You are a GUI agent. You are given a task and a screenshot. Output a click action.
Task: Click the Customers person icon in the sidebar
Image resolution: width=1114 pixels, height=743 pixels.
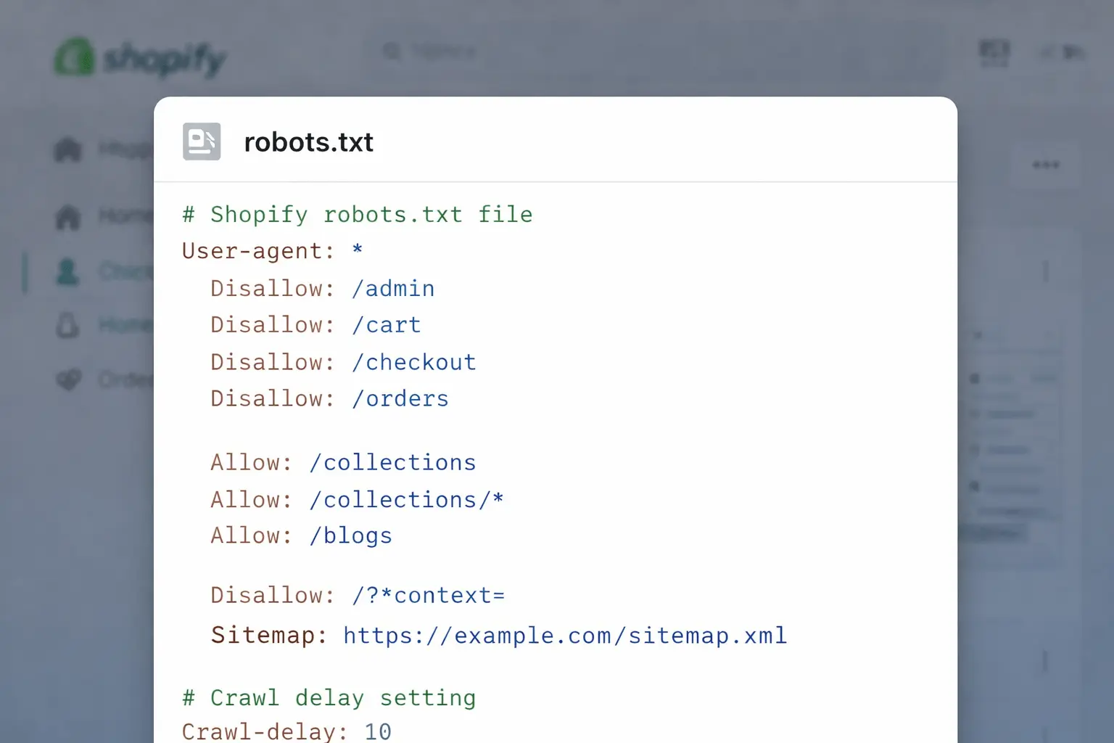pyautogui.click(x=67, y=271)
